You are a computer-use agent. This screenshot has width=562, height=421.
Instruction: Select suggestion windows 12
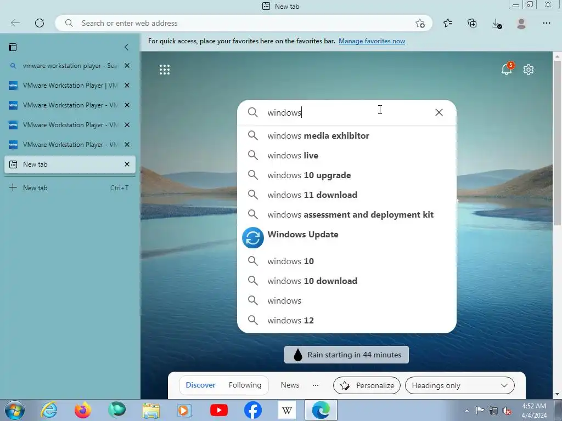[347, 320]
